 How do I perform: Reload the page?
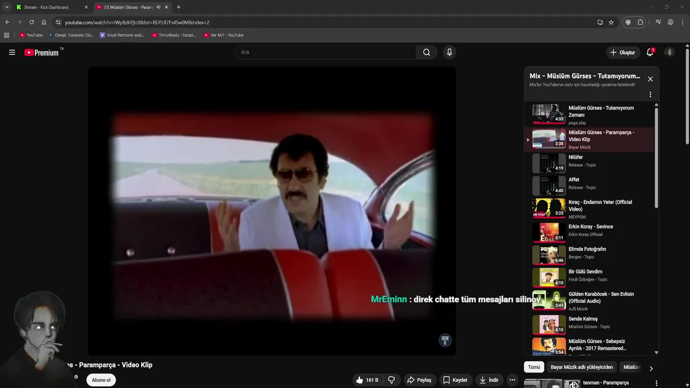coord(31,22)
